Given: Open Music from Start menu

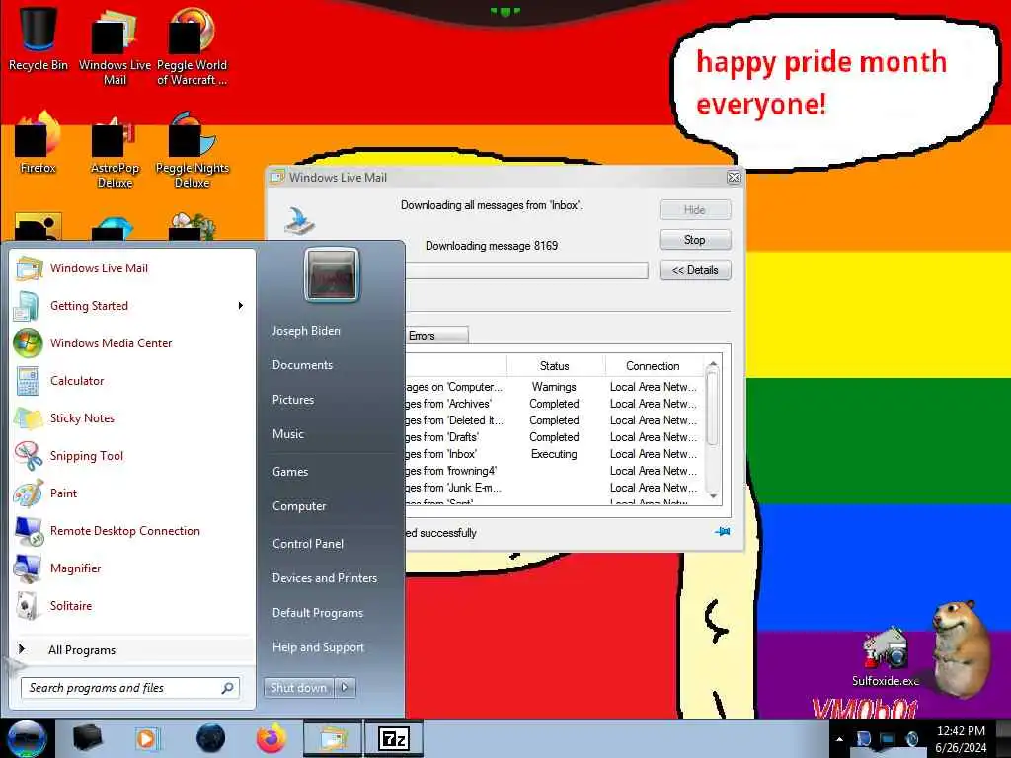Looking at the screenshot, I should point(287,434).
